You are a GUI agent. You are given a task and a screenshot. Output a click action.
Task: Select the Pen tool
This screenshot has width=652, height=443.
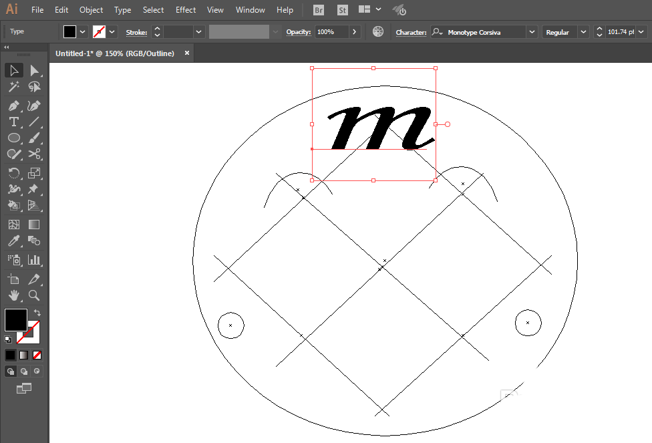(14, 106)
